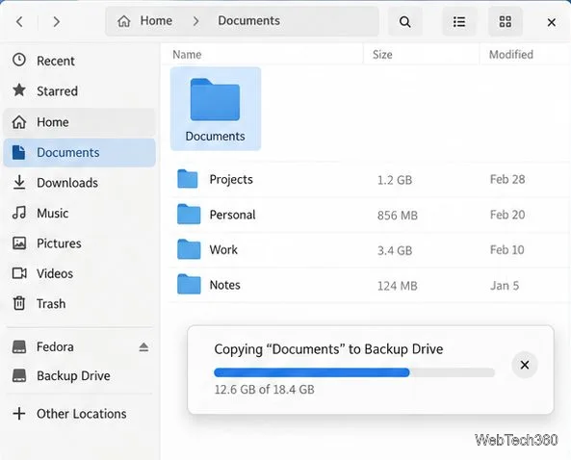Click the Backup Drive disk icon
The height and width of the screenshot is (460, 571).
(19, 375)
